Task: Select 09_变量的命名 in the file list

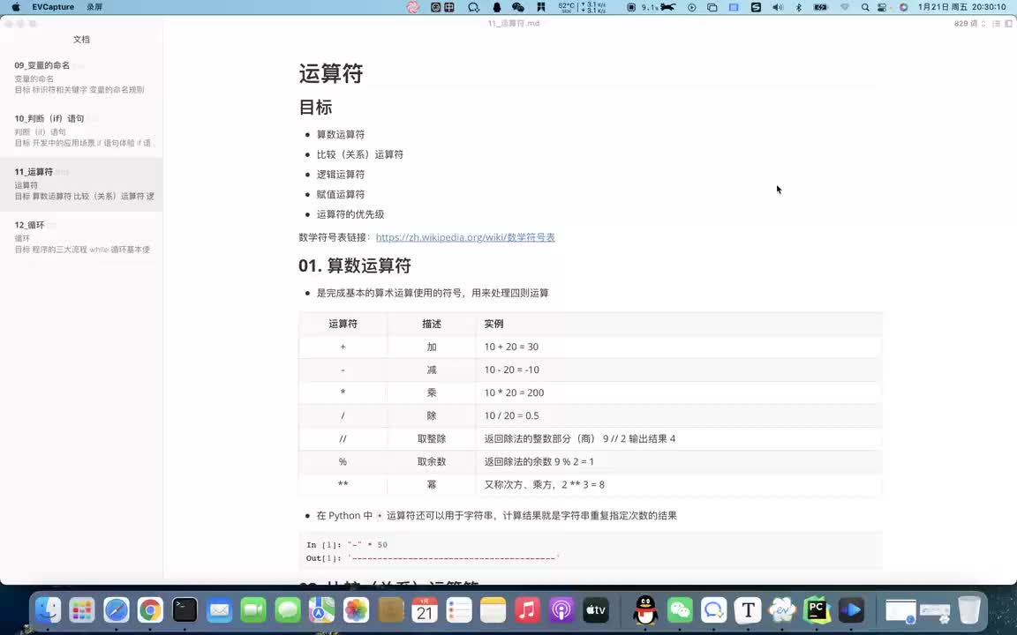Action: coord(81,77)
